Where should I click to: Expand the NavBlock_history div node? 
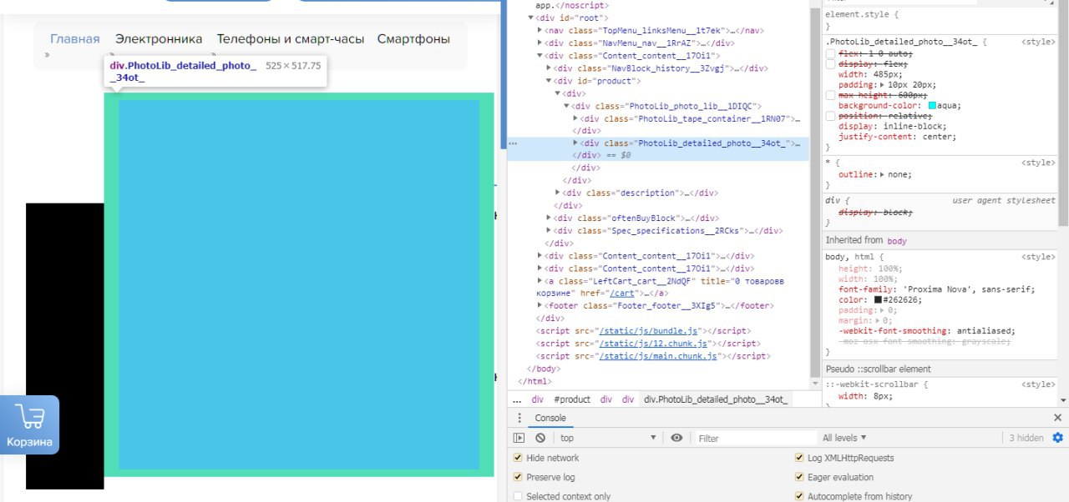pyautogui.click(x=549, y=68)
